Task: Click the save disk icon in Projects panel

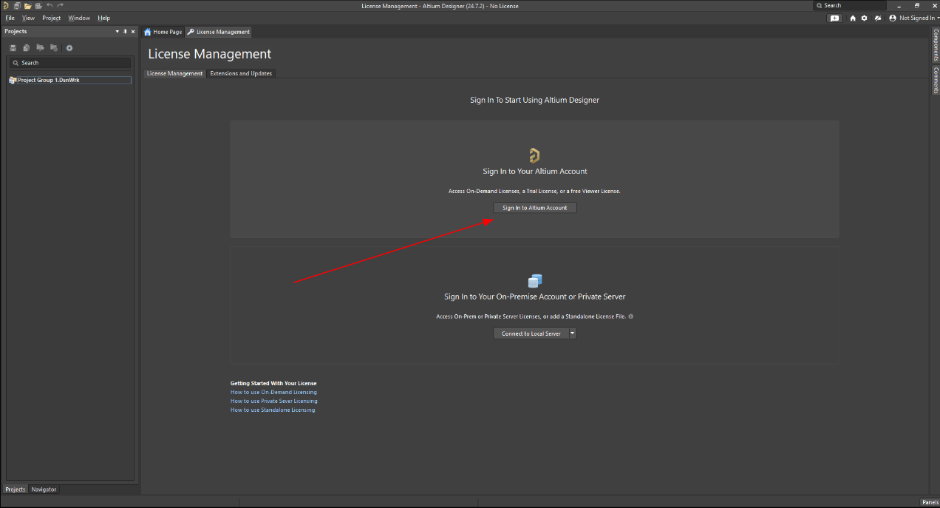Action: point(13,48)
